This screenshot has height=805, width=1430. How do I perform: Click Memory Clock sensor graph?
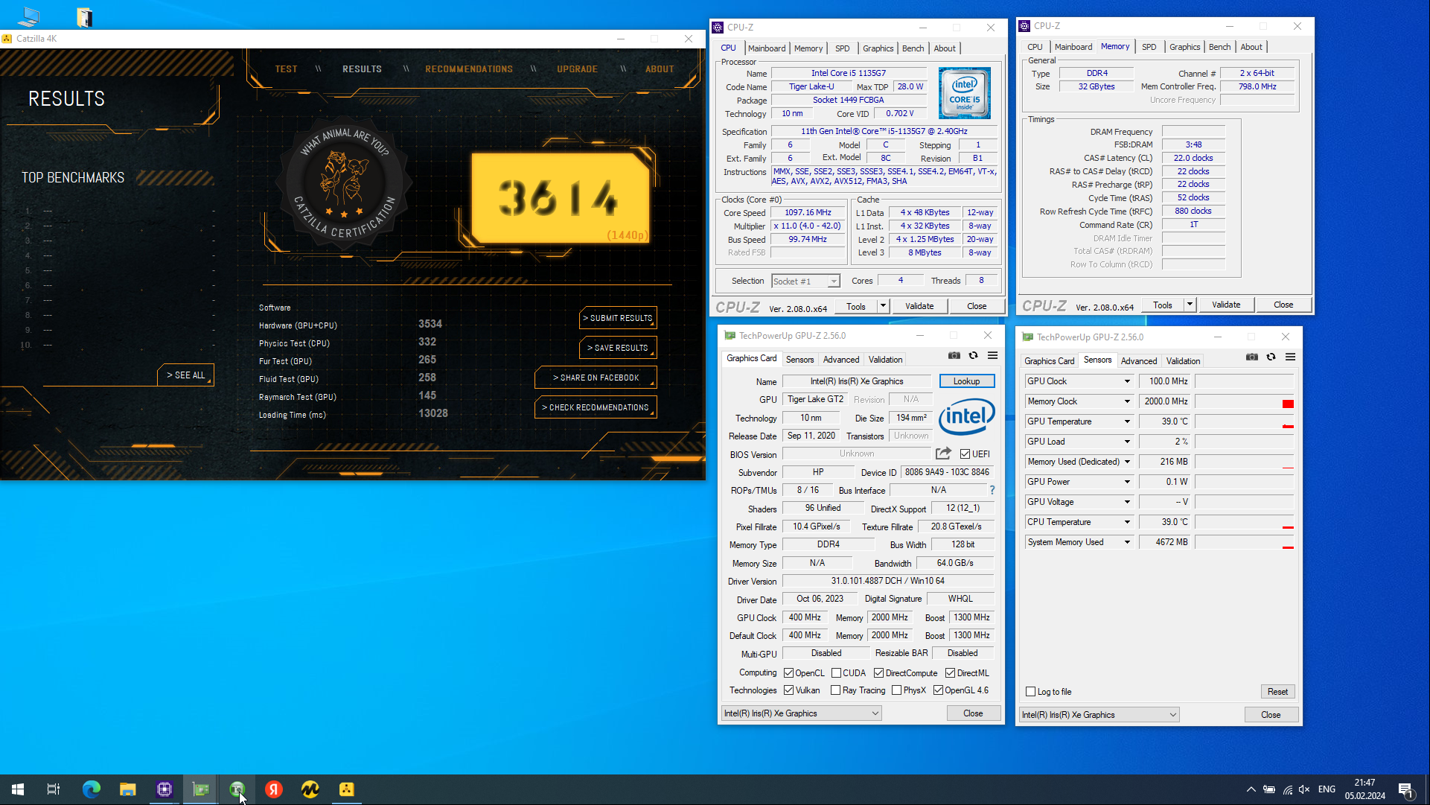[x=1245, y=401]
